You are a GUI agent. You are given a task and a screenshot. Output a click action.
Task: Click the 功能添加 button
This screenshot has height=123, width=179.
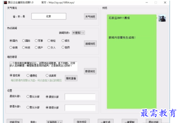(x=15, y=121)
